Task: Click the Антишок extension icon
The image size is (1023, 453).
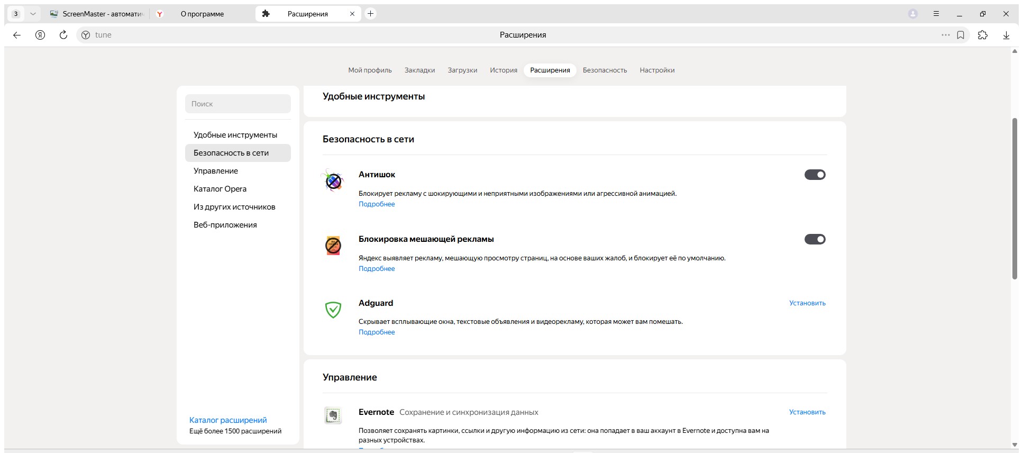Action: 333,180
